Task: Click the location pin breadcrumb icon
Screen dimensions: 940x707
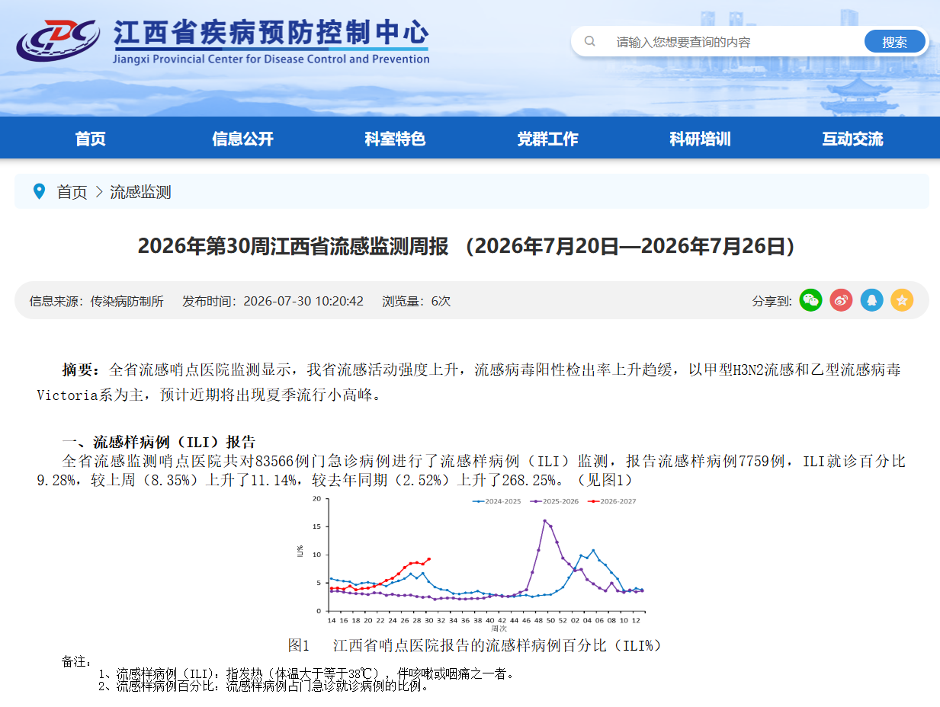Action: click(39, 191)
